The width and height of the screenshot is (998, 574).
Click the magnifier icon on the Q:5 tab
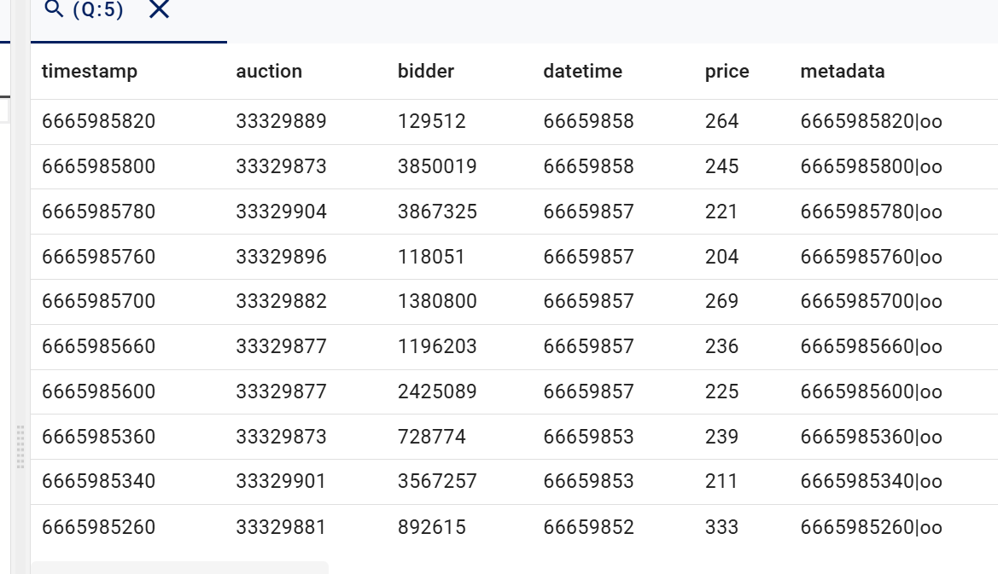coord(54,9)
